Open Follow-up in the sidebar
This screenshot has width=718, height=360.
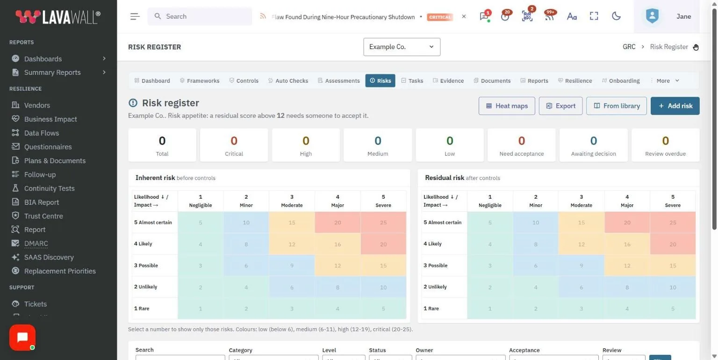[x=40, y=174]
